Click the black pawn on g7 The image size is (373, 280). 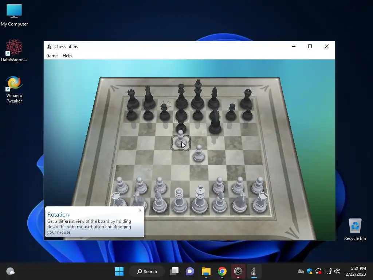coord(231,112)
